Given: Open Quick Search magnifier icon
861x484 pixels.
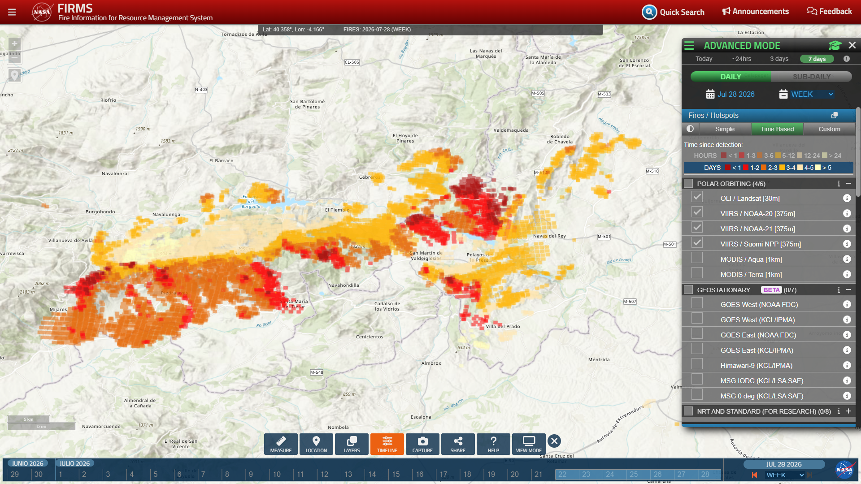Looking at the screenshot, I should 649,12.
